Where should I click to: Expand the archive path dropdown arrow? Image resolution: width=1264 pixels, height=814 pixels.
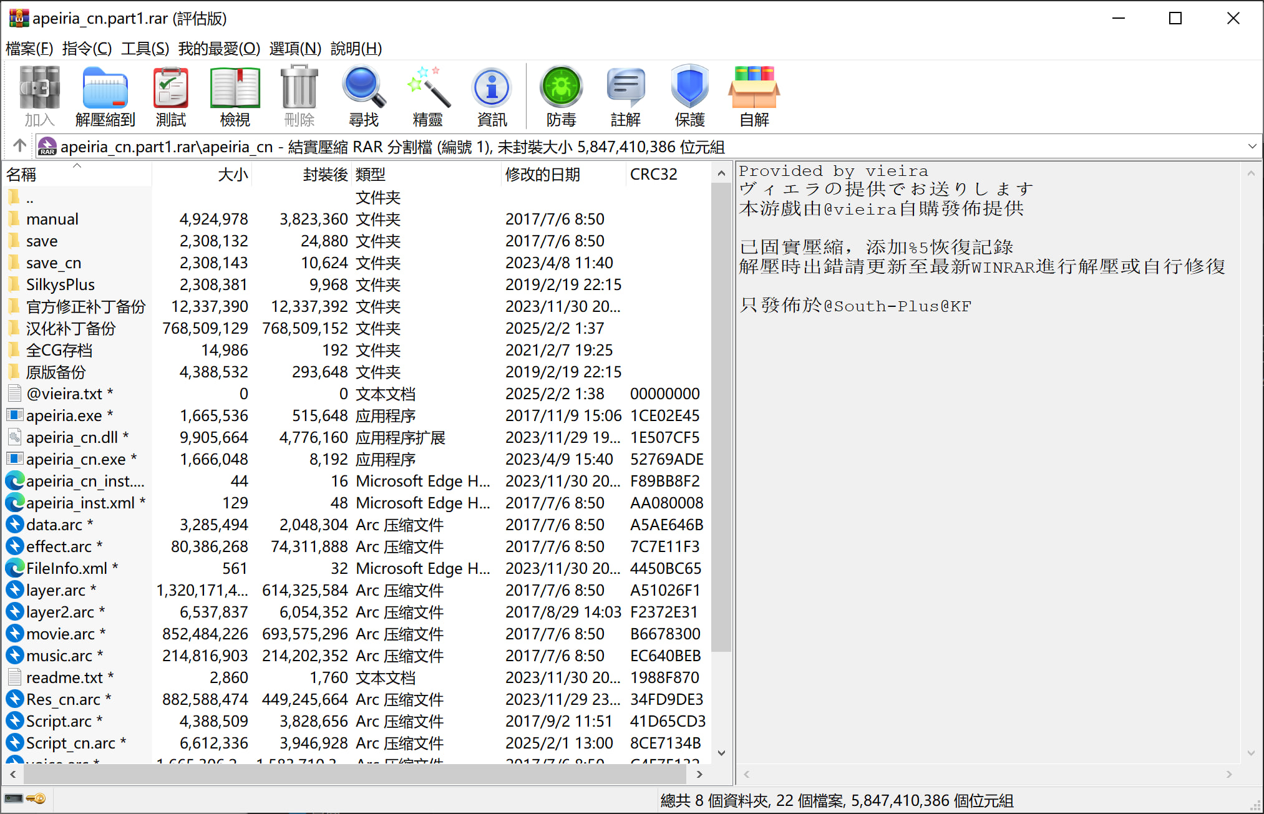pyautogui.click(x=1252, y=147)
